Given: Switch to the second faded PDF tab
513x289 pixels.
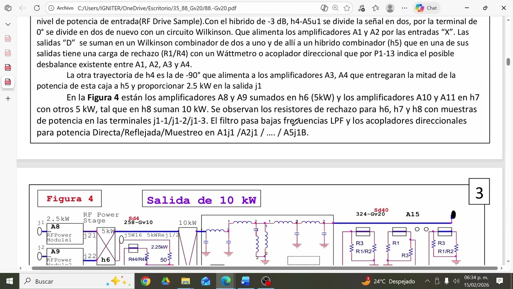Looking at the screenshot, I should [x=8, y=53].
